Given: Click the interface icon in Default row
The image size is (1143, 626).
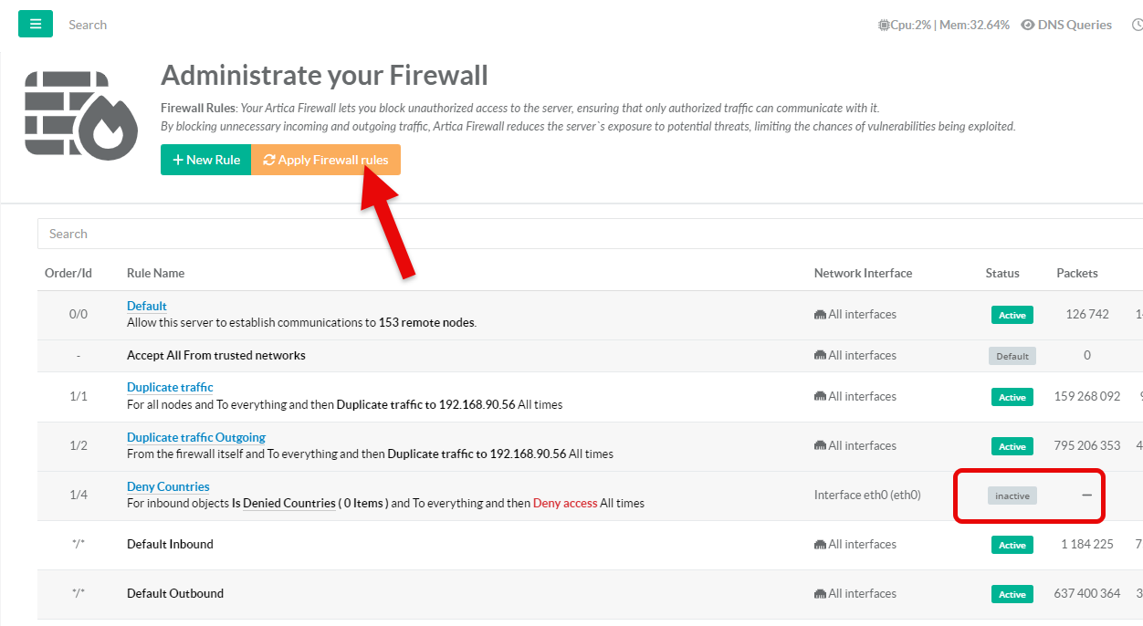Looking at the screenshot, I should click(x=820, y=315).
